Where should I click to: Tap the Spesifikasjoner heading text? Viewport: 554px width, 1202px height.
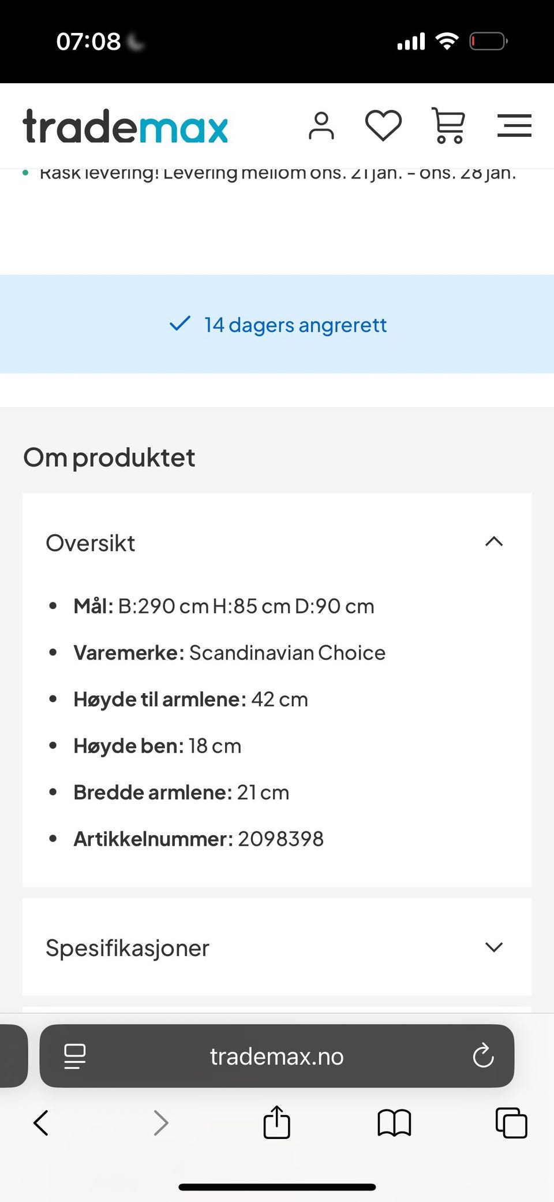point(128,948)
